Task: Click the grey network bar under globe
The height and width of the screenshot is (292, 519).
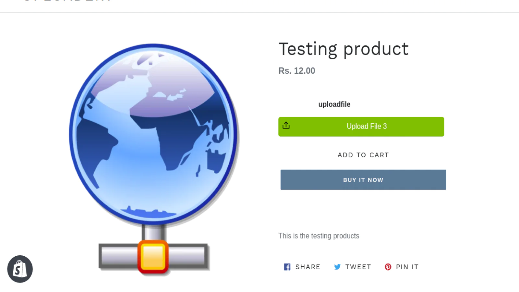Action: [x=188, y=256]
